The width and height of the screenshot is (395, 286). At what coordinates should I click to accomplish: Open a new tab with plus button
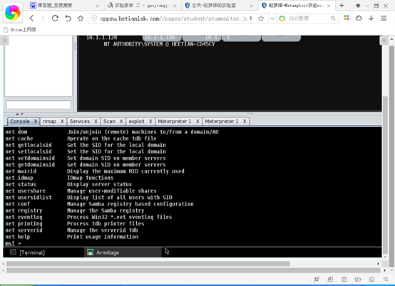pyautogui.click(x=342, y=5)
